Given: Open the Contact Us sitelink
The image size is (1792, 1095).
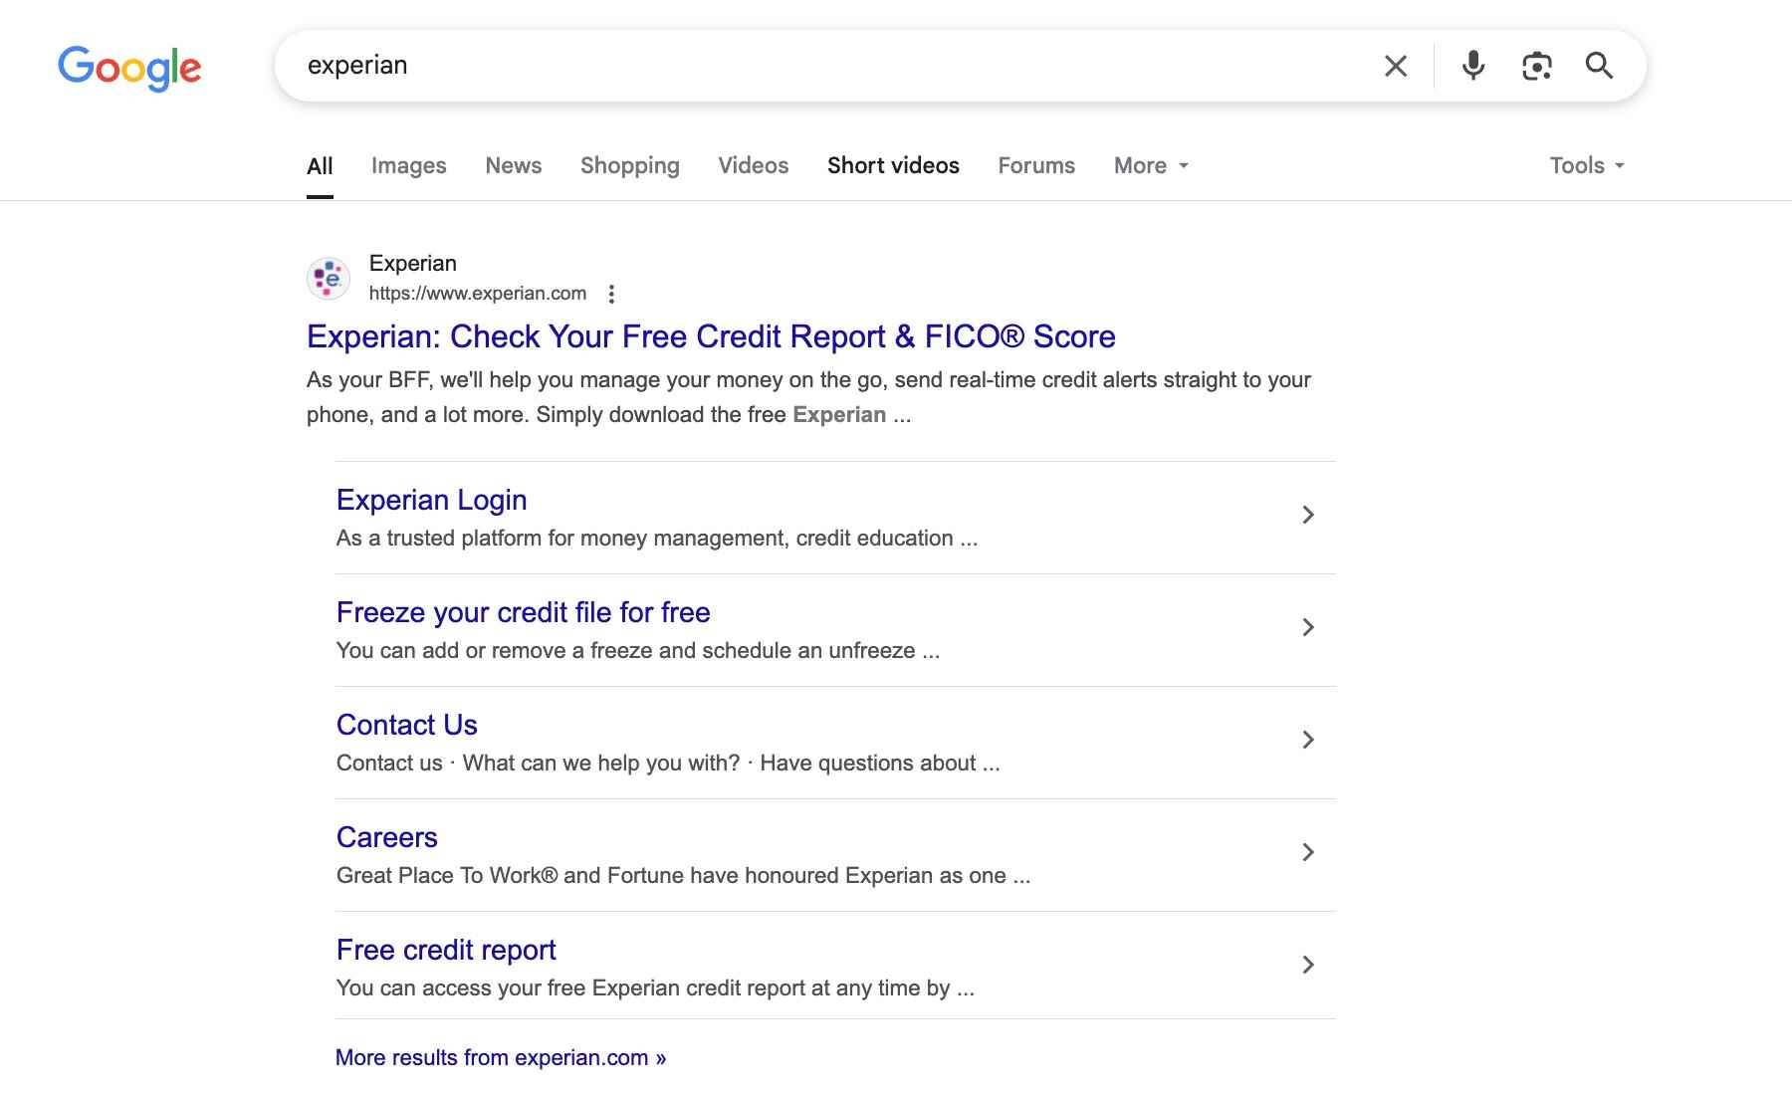Looking at the screenshot, I should (x=406, y=725).
